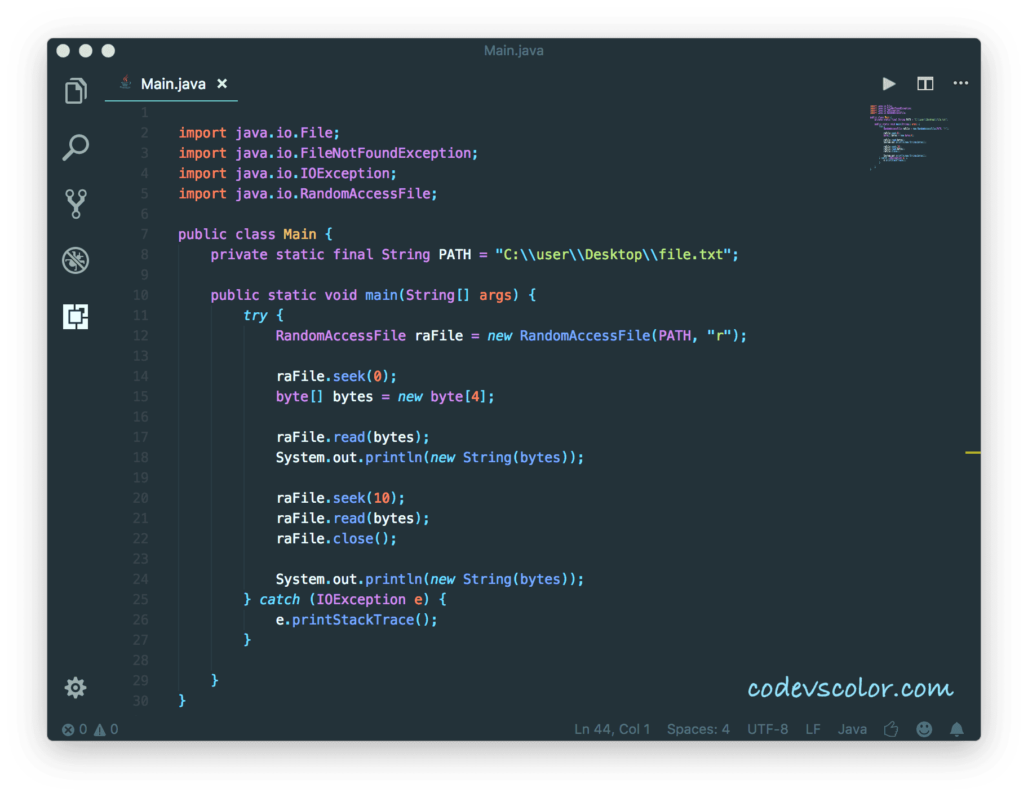The image size is (1028, 797).
Task: Open the Extensions view
Action: tap(76, 316)
